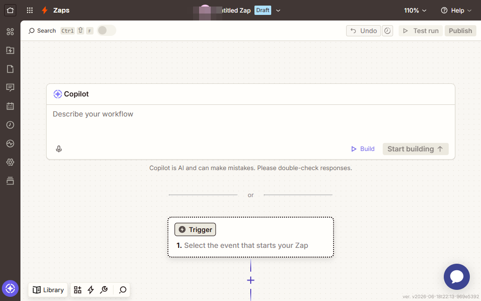This screenshot has height=301, width=481.
Task: Open the dashboard icon in the sidebar
Action: coord(10,32)
